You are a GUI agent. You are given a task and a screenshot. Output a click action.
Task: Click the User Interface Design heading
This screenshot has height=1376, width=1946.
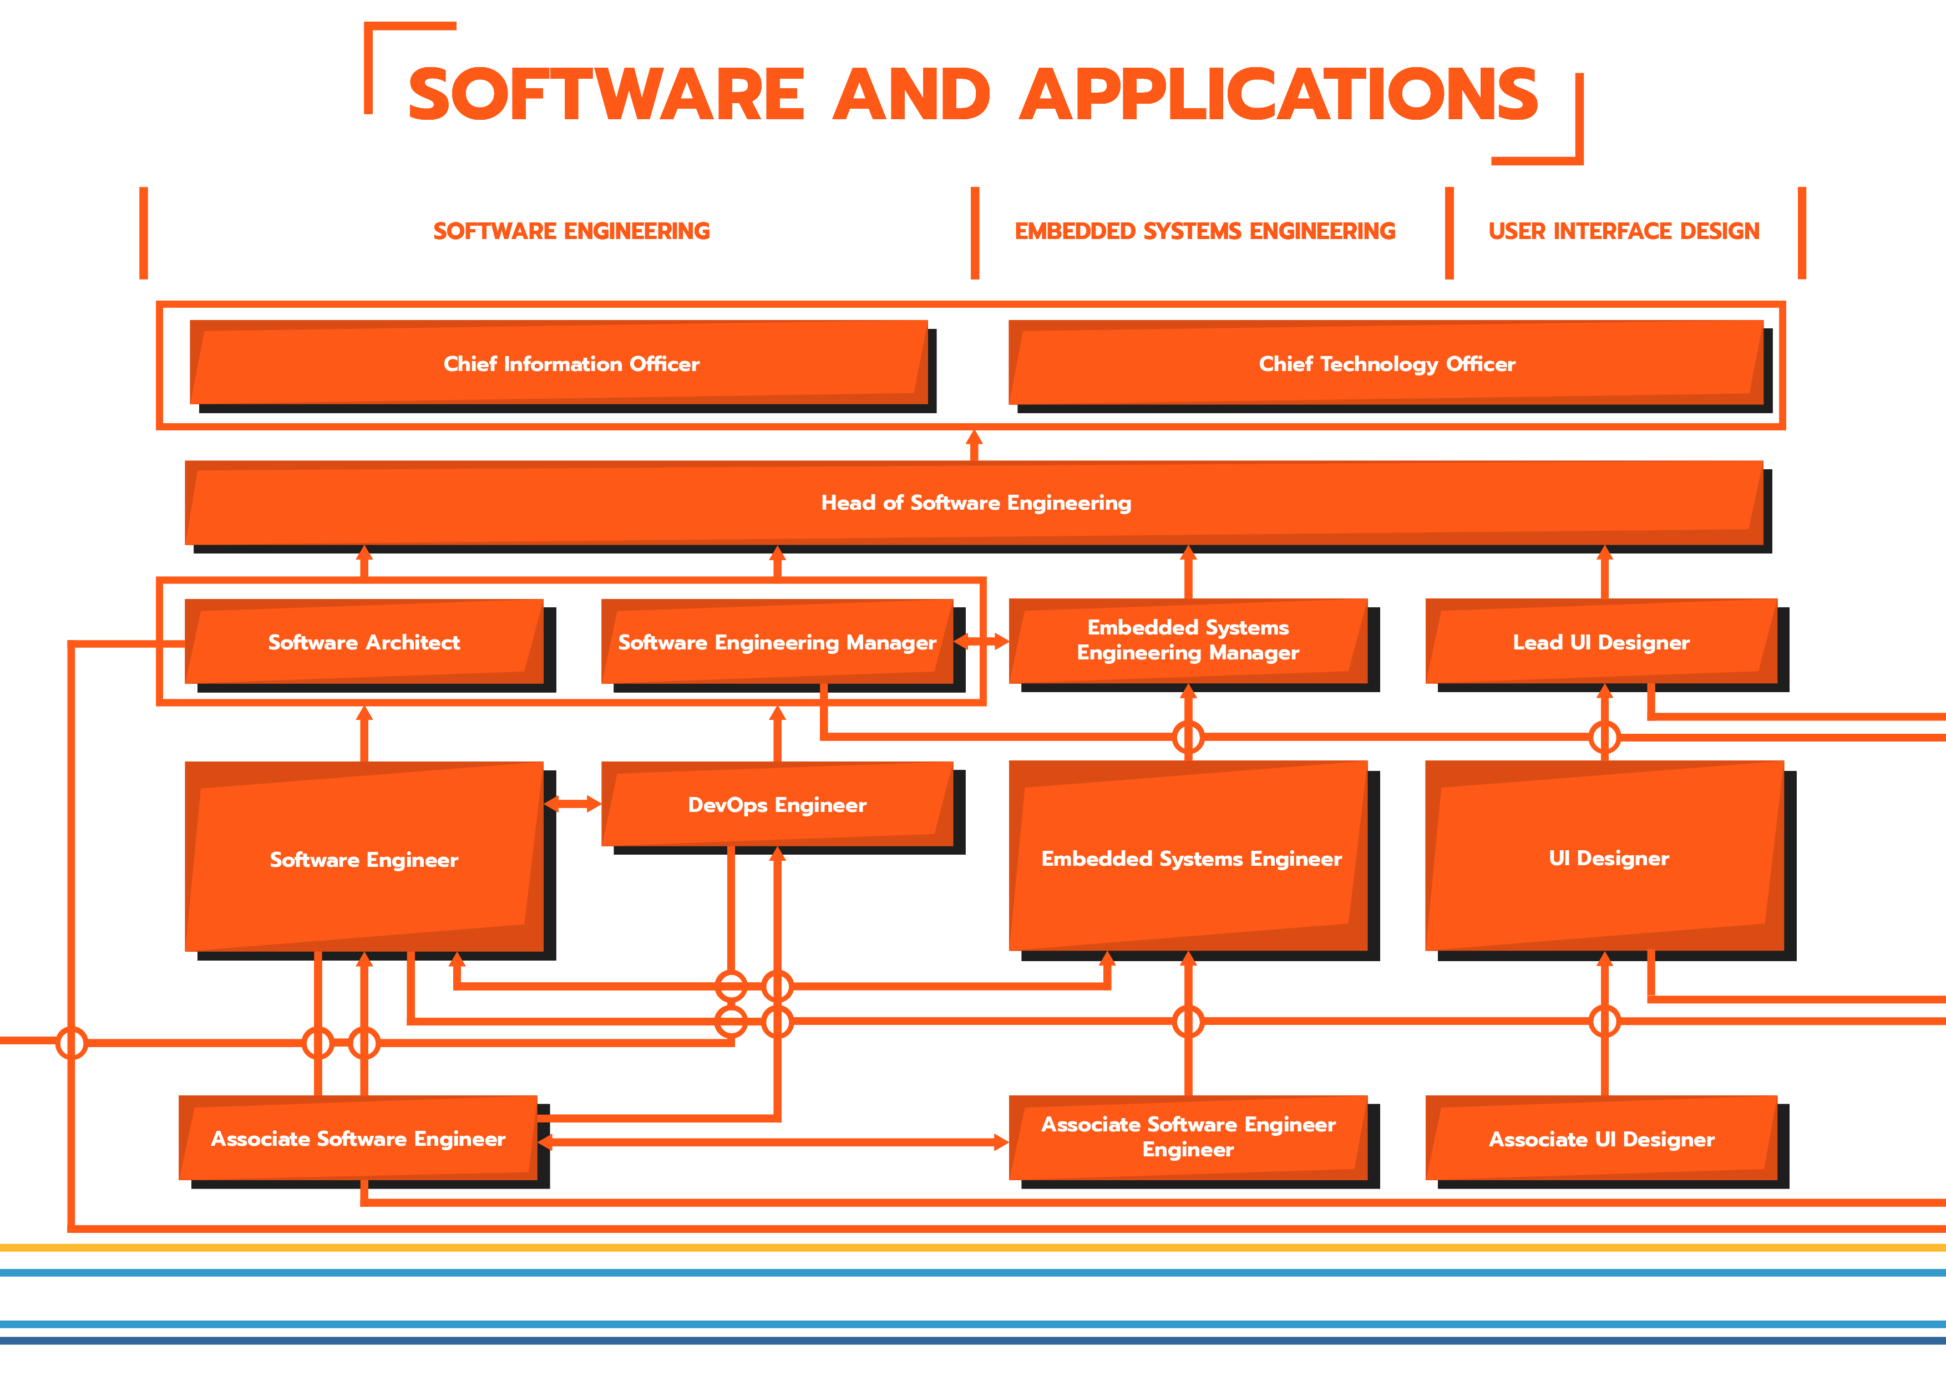[x=1623, y=231]
